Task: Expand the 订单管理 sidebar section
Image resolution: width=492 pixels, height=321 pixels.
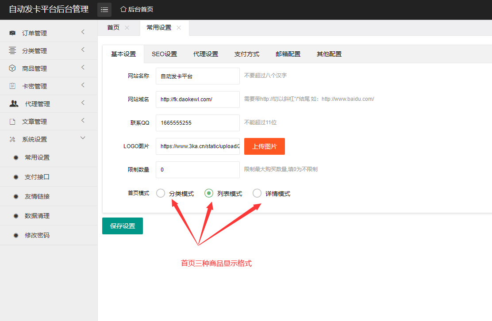Action: click(82, 32)
